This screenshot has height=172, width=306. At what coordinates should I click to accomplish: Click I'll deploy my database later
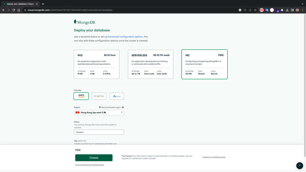214,157
